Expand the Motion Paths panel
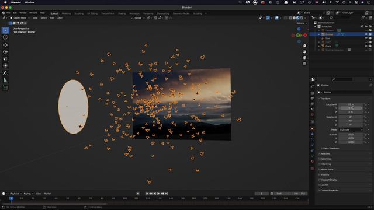The width and height of the screenshot is (374, 210). tap(327, 169)
